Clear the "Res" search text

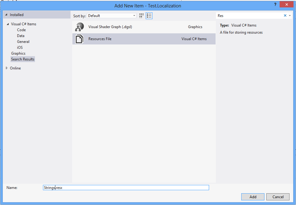click(285, 15)
